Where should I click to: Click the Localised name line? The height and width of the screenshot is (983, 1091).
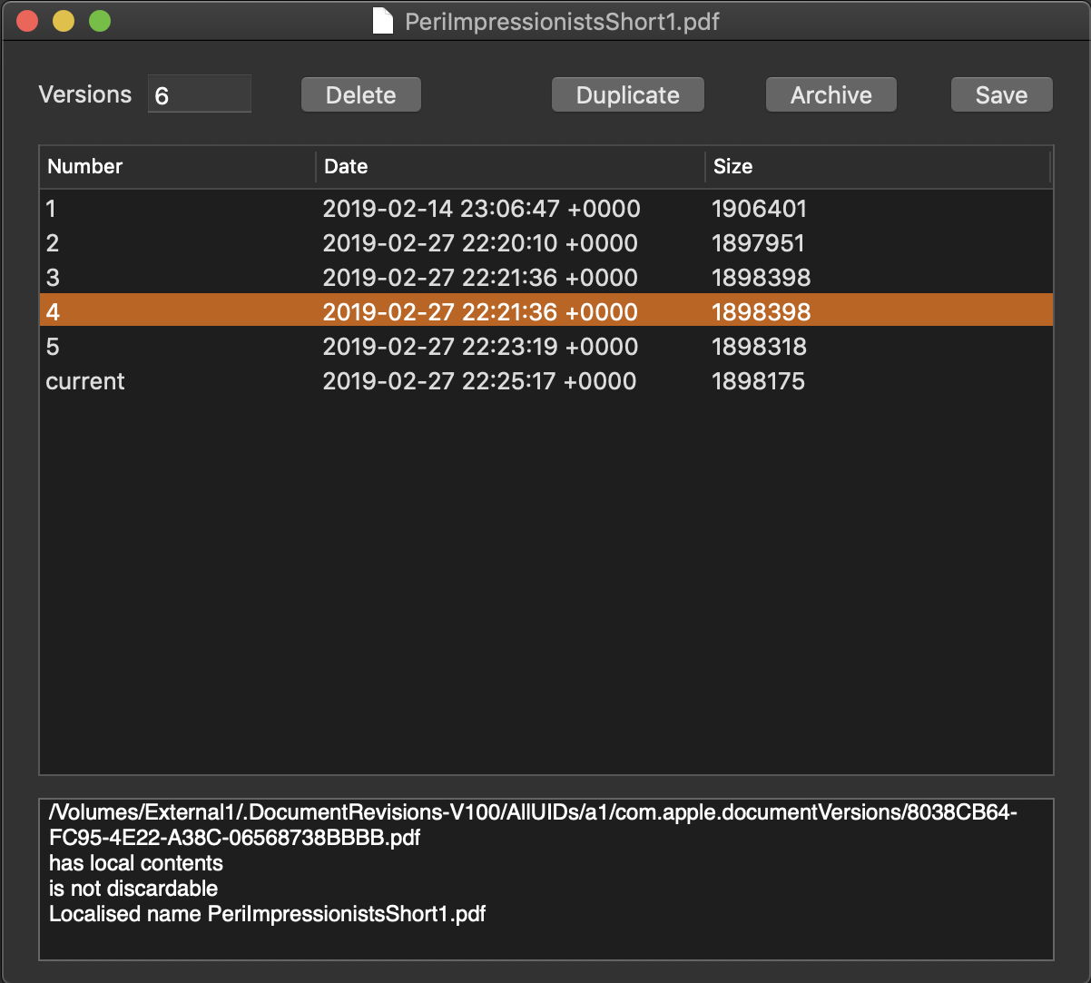tap(267, 913)
